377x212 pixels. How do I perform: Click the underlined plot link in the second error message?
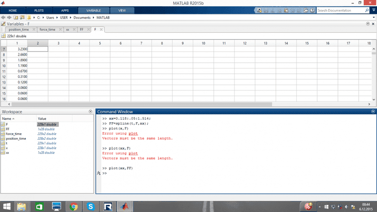coord(133,153)
